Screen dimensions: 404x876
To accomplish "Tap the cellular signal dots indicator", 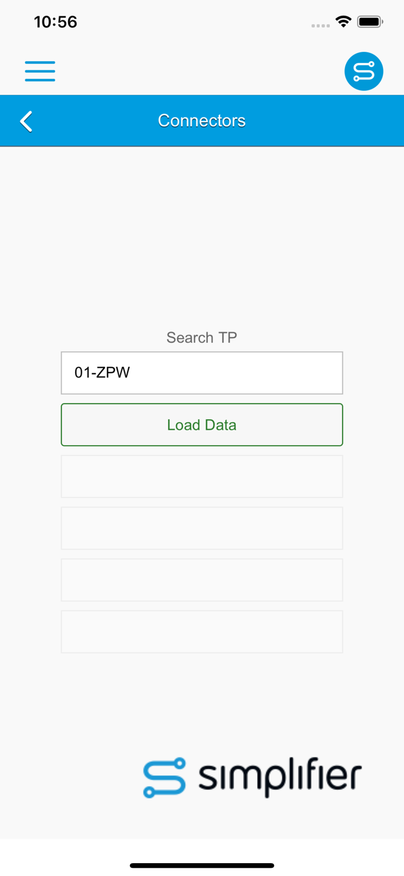I will [321, 25].
